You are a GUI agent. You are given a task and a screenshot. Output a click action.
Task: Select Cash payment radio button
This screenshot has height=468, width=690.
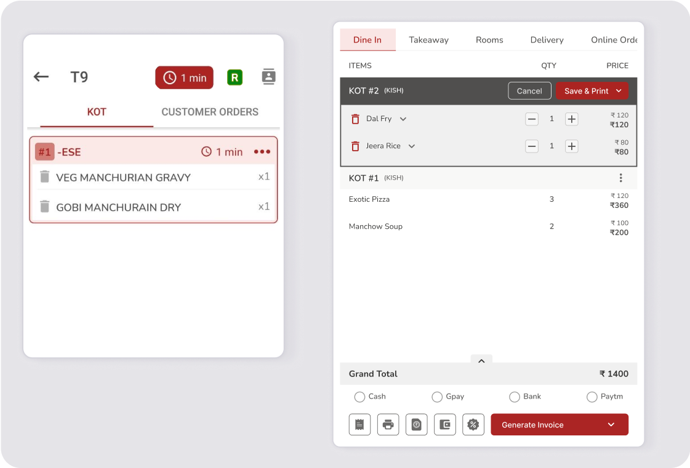[x=359, y=397]
